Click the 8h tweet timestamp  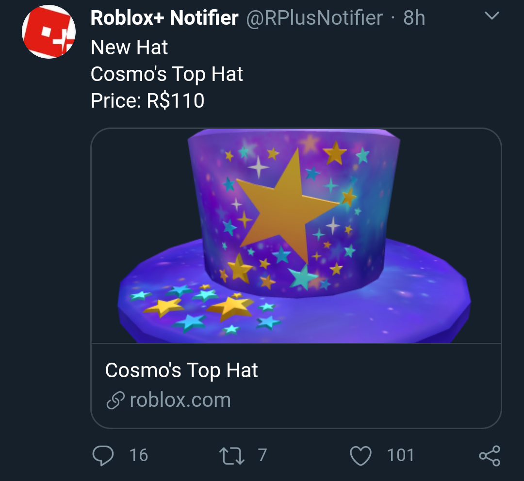[x=414, y=18]
